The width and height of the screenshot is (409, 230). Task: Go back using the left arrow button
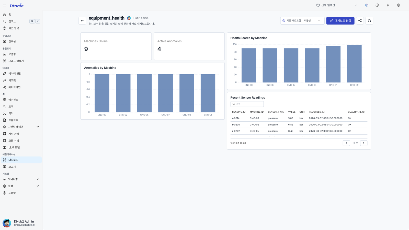point(82,21)
